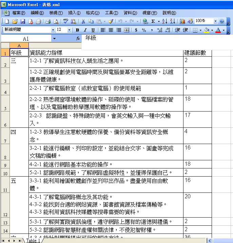Select row 5 header
This screenshot has width=233, height=243.
5,103
